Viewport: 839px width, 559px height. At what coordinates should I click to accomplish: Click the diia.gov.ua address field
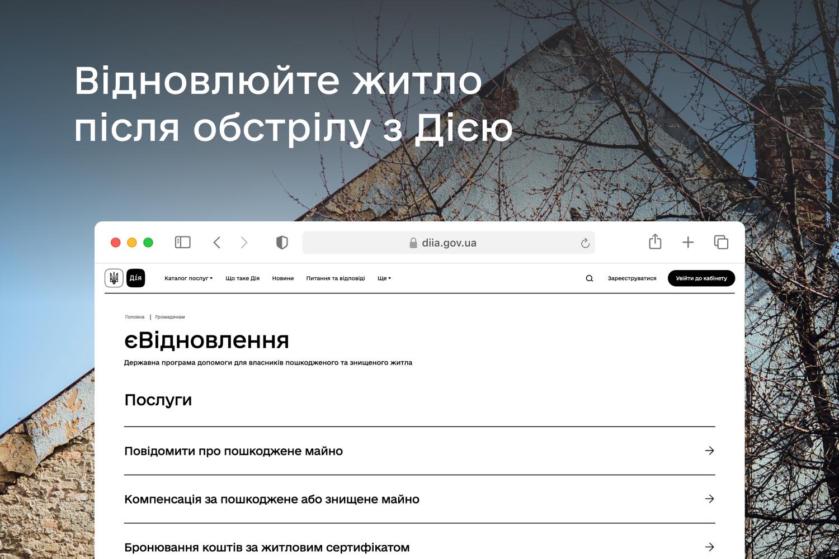(449, 243)
